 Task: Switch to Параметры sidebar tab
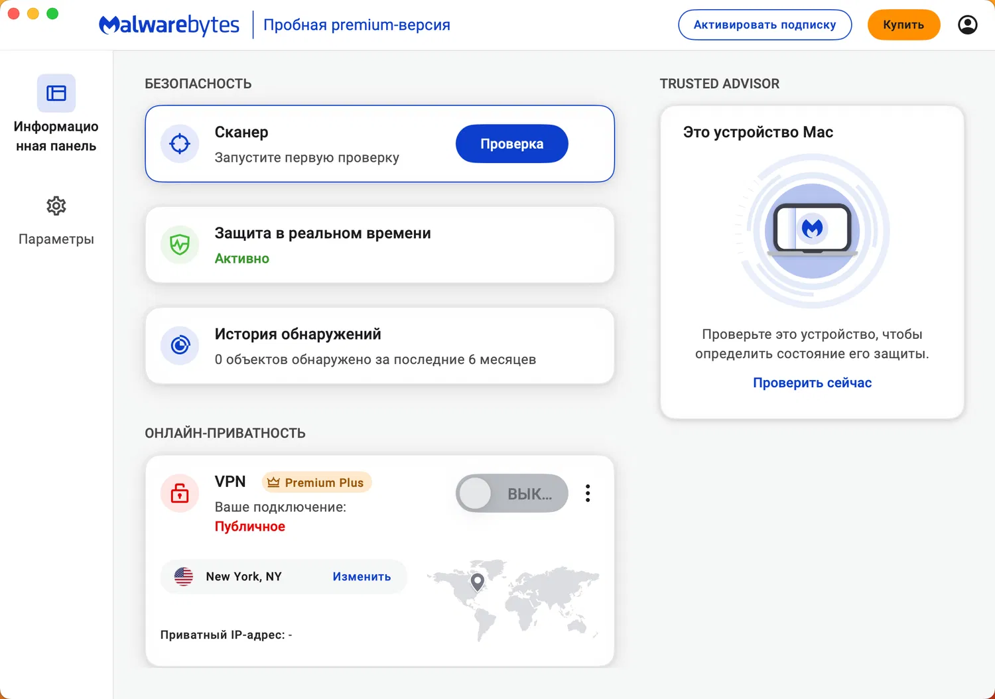[56, 222]
